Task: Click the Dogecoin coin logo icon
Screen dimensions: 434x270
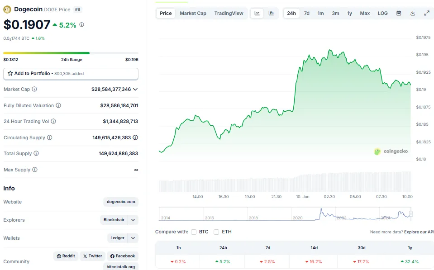Action: point(7,9)
